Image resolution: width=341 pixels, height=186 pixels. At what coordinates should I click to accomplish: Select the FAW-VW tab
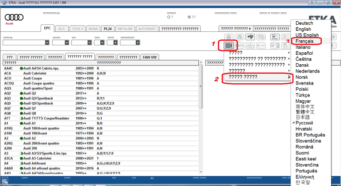pyautogui.click(x=150, y=57)
